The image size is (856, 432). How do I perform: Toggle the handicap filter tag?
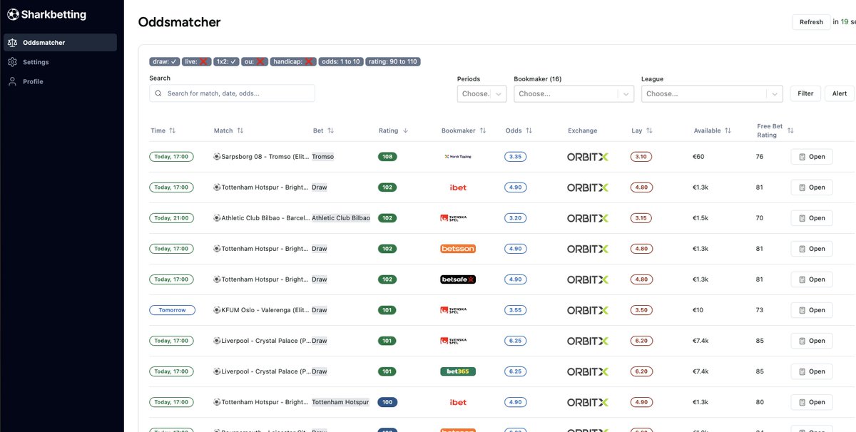tap(293, 62)
